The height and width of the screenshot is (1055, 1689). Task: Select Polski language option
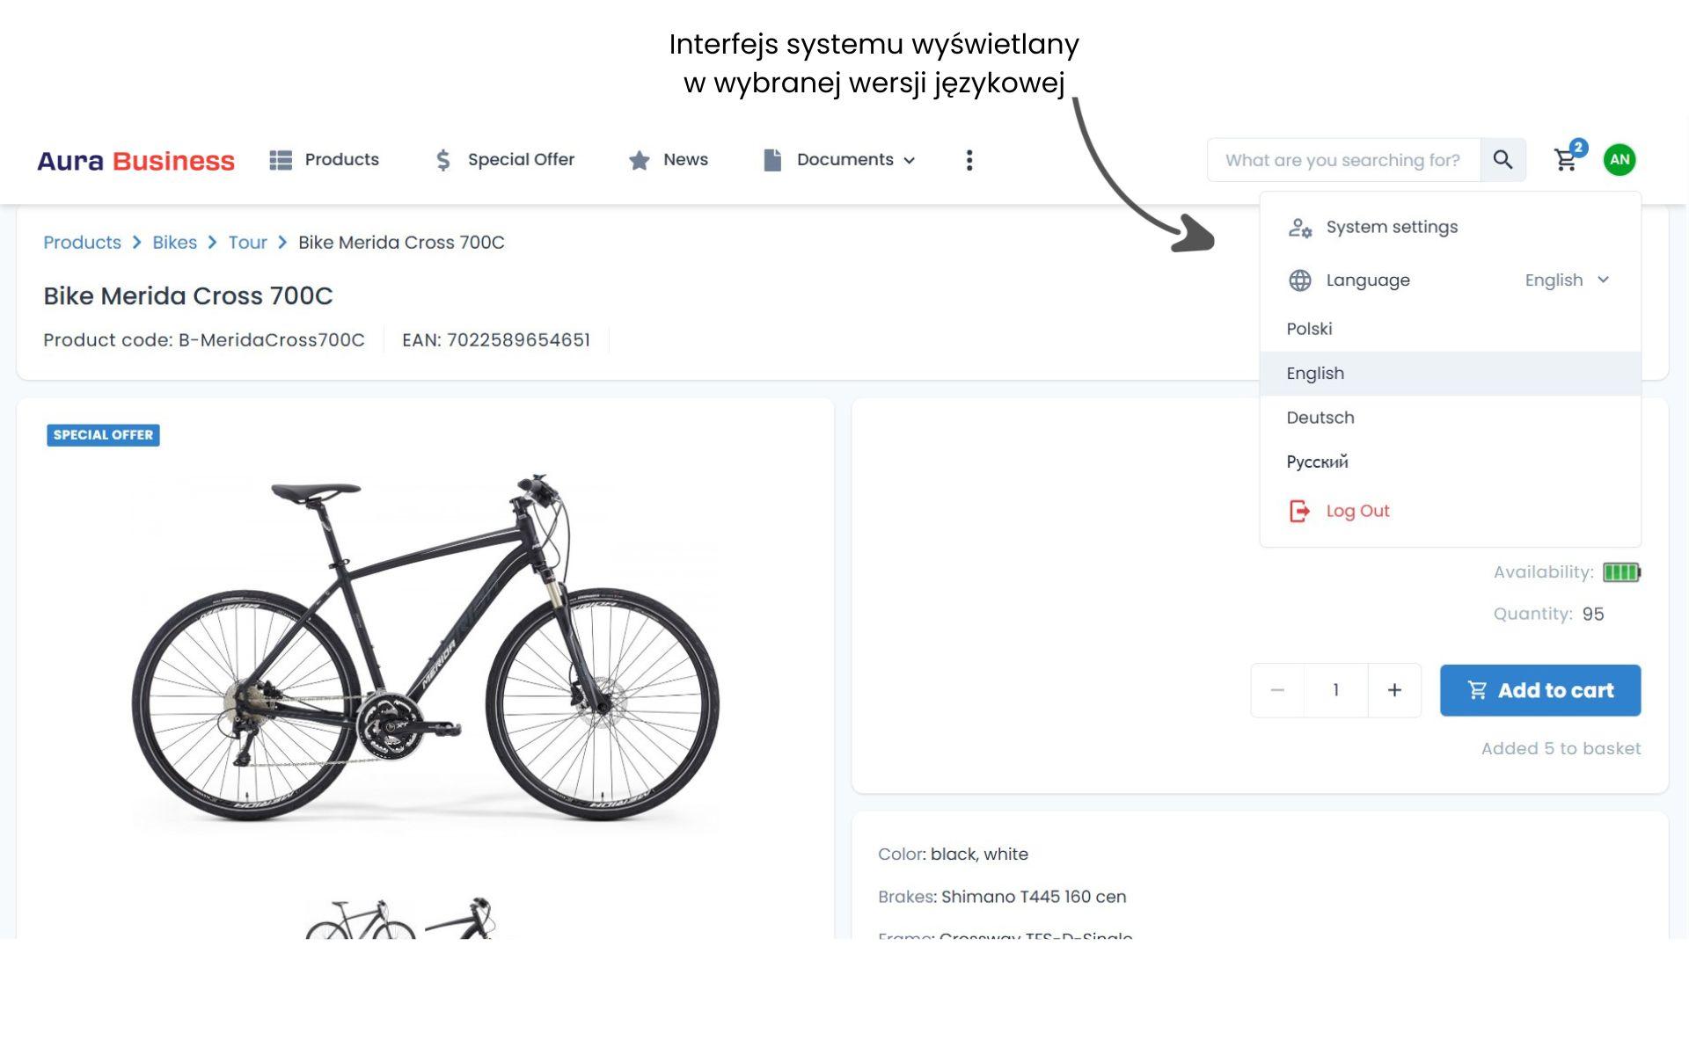click(1310, 328)
